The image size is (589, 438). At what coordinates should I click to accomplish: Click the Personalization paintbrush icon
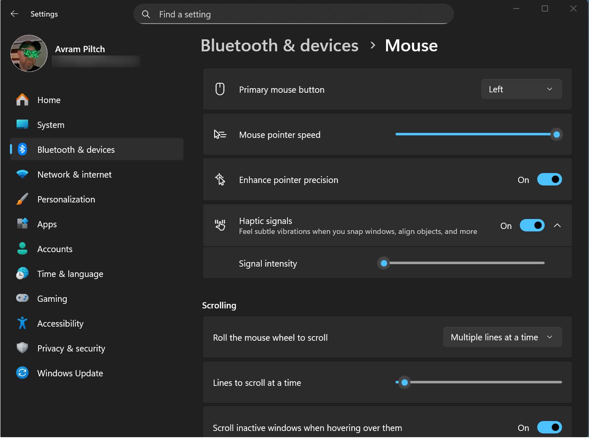point(22,199)
